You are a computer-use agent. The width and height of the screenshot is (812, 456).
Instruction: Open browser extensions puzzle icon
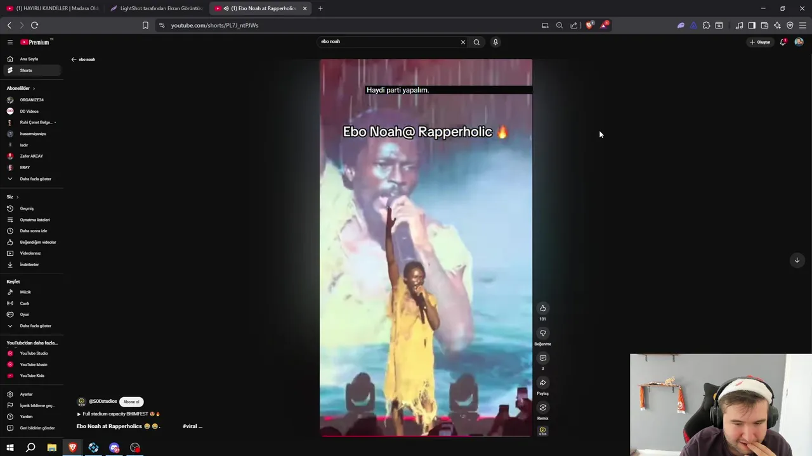click(706, 25)
